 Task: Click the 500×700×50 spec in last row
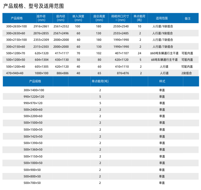coord(32,183)
